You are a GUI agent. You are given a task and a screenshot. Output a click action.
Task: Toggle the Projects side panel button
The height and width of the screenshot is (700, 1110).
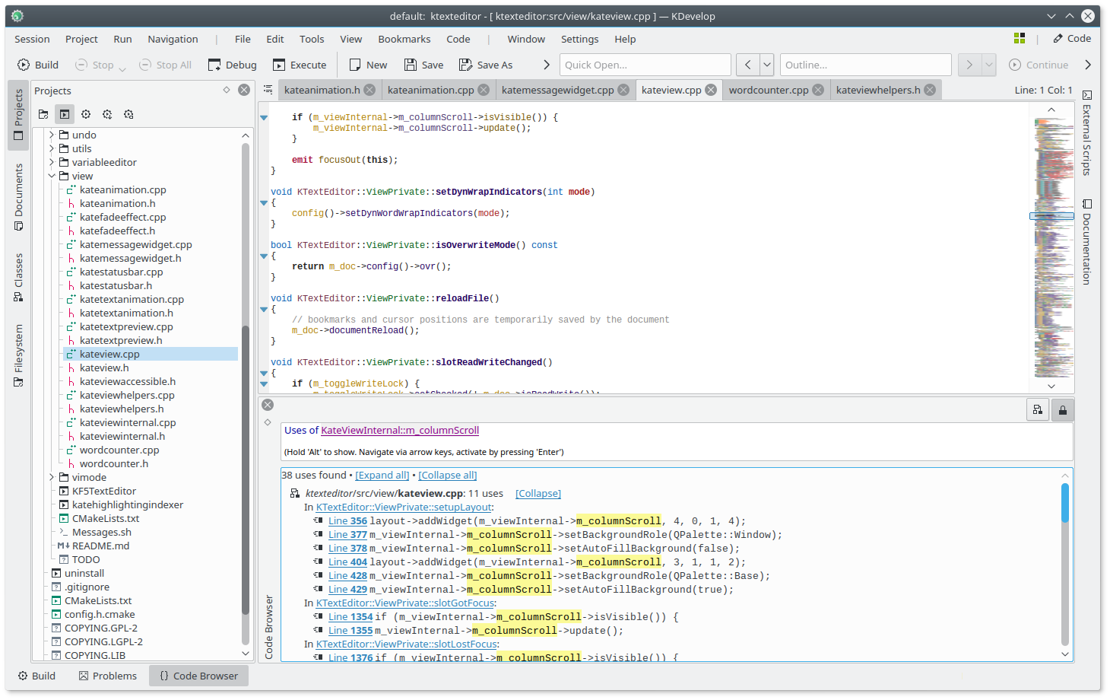(18, 115)
